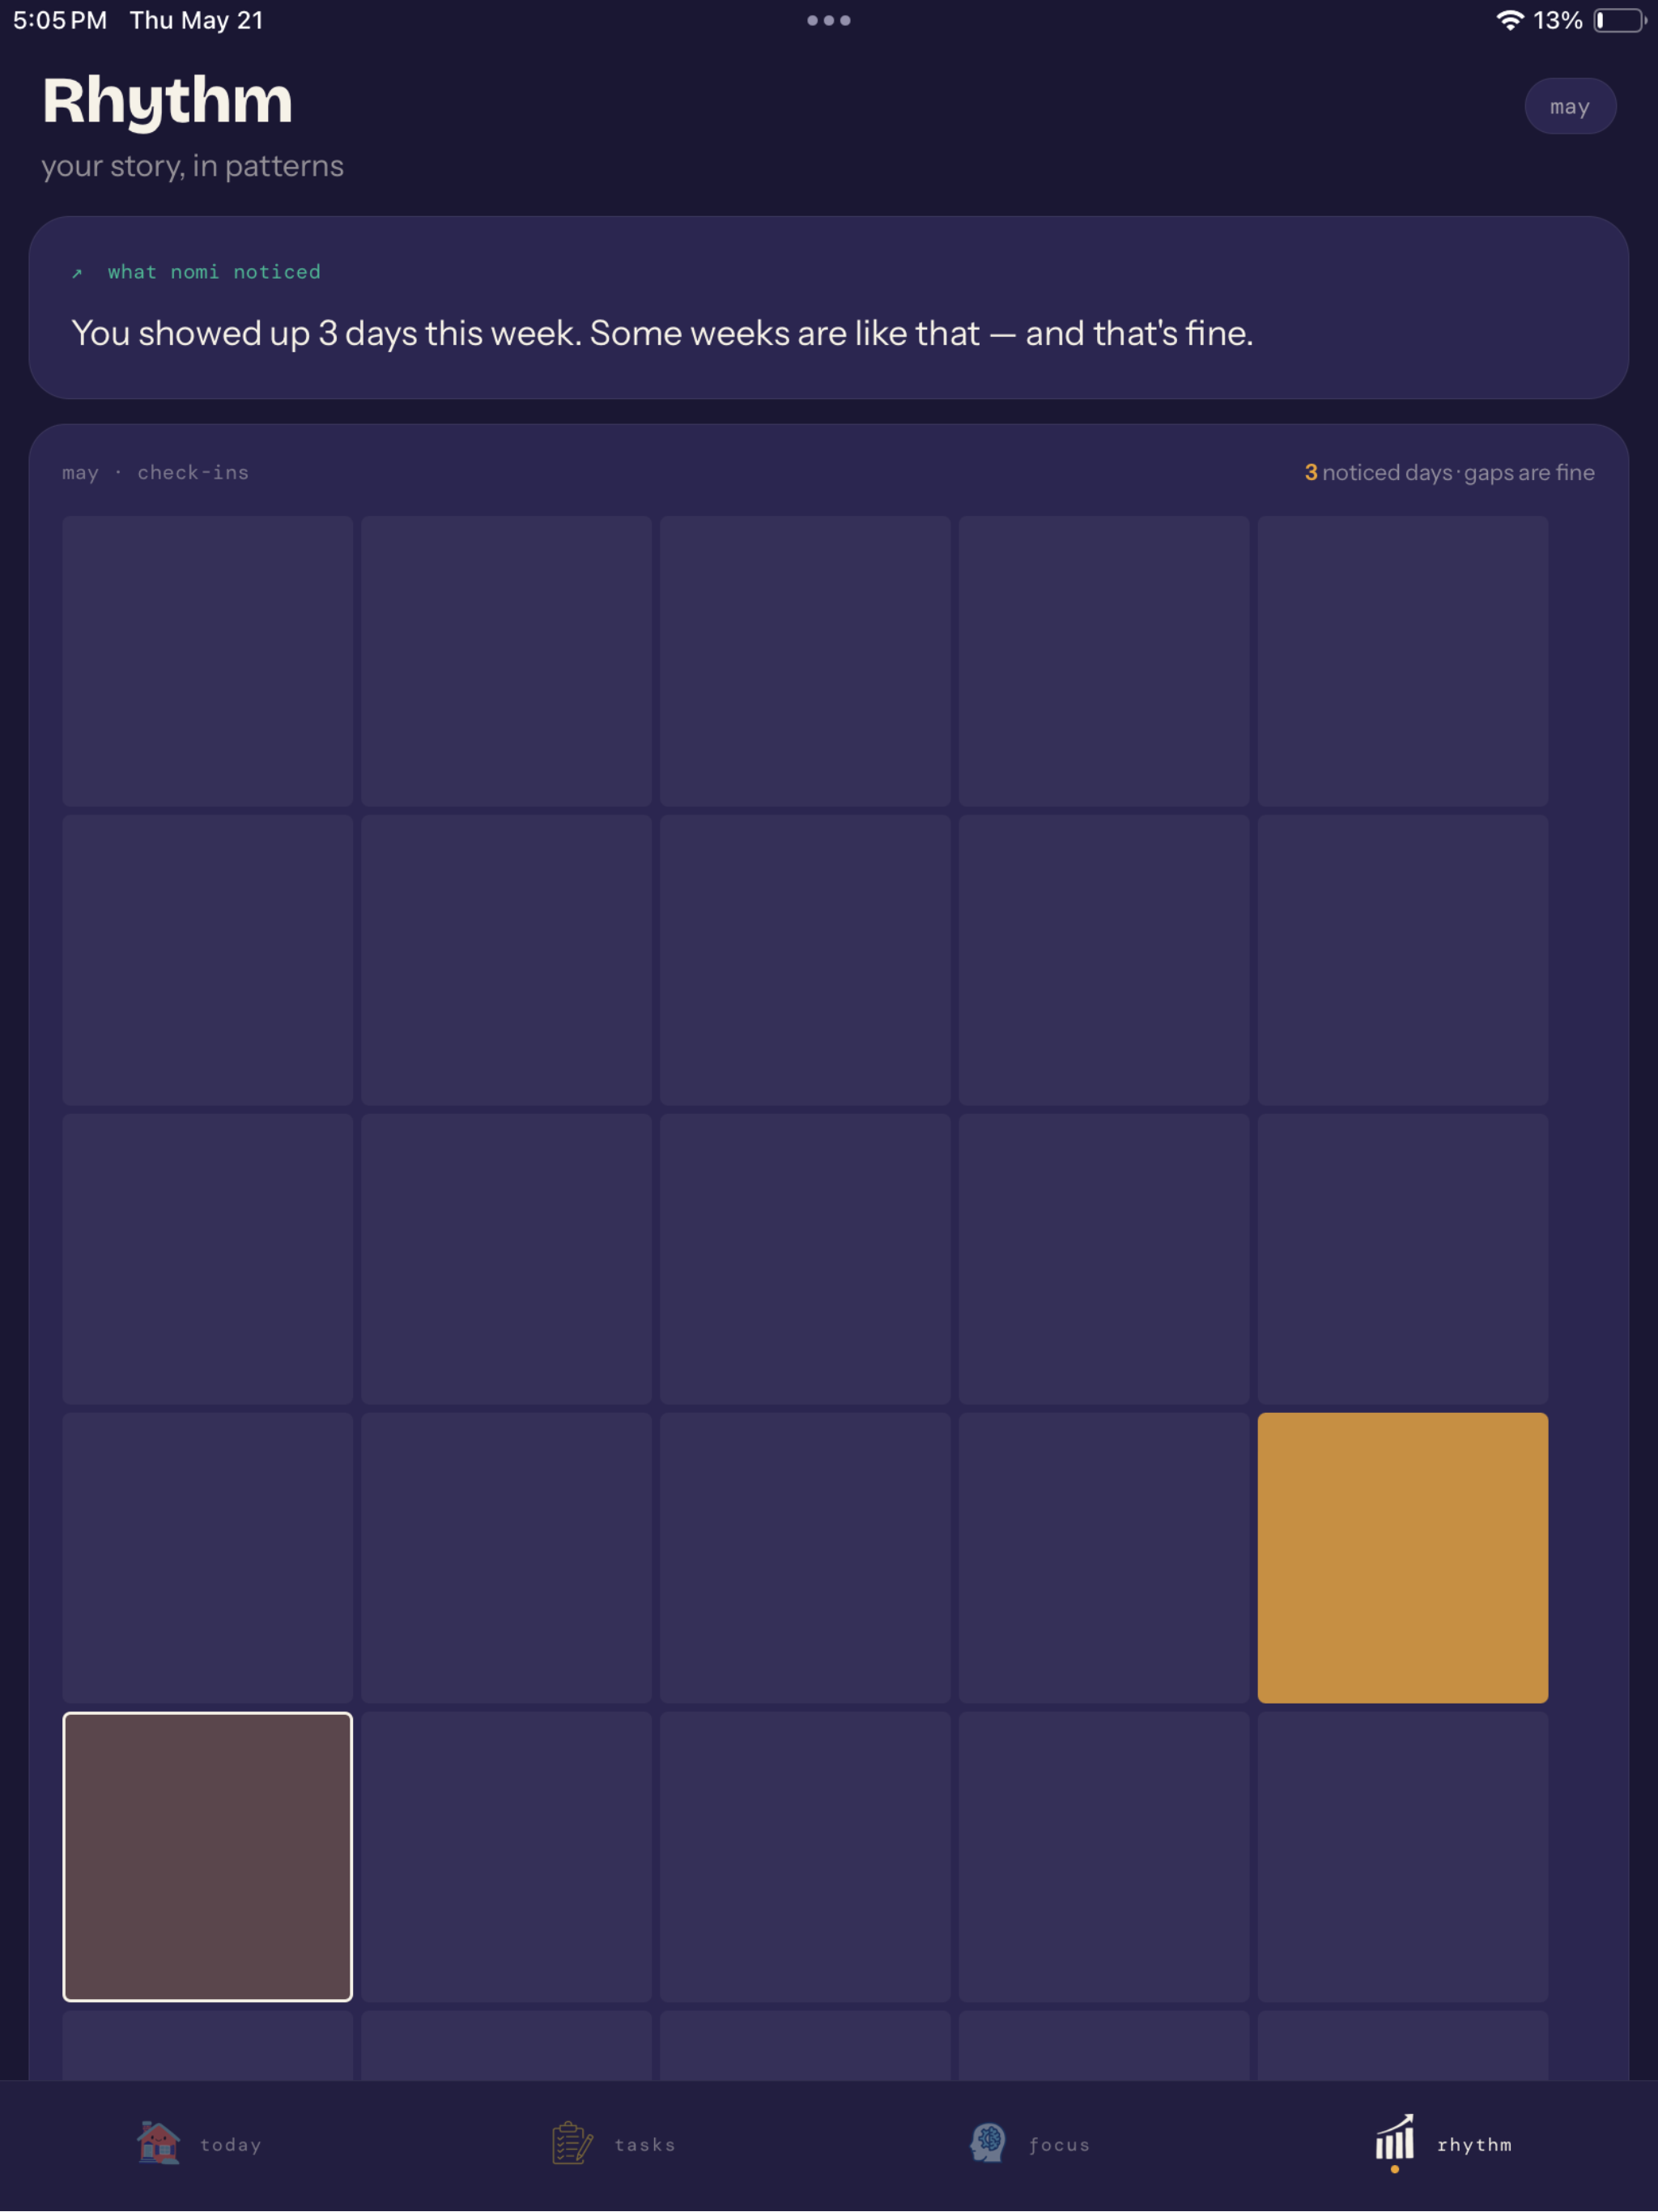
Task: Switch to the focus tab label
Action: 1059,2144
